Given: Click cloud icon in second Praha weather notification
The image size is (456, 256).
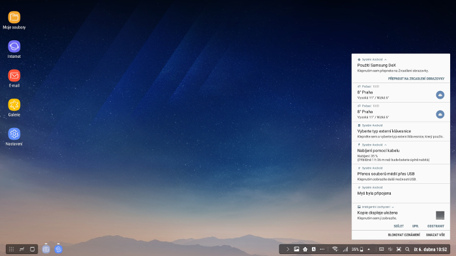Looking at the screenshot, I should tap(440, 114).
